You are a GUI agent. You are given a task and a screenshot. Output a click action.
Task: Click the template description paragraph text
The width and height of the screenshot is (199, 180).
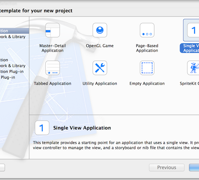pos(116,145)
